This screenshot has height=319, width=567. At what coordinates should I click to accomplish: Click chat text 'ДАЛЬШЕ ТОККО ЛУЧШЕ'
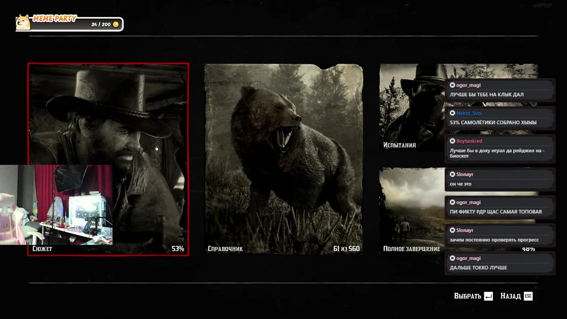[478, 268]
